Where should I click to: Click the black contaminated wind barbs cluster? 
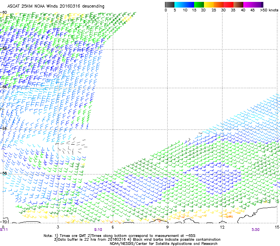tap(72, 146)
